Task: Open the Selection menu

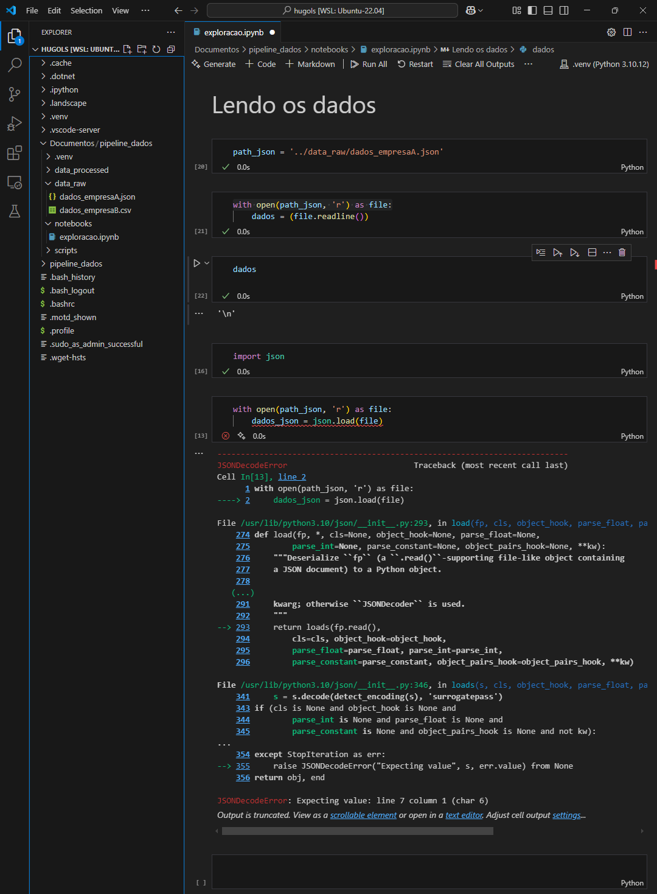Action: point(86,10)
